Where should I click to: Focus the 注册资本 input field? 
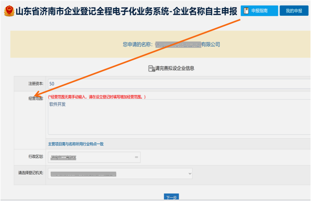point(179,84)
